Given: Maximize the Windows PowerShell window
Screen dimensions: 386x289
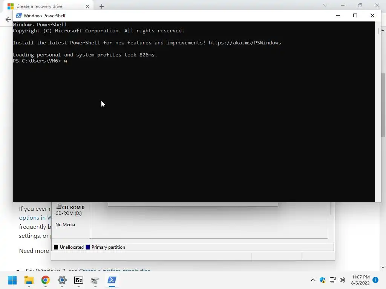Looking at the screenshot, I should [355, 15].
